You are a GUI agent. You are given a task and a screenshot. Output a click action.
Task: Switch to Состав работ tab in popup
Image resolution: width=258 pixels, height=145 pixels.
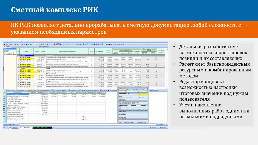click(135, 90)
